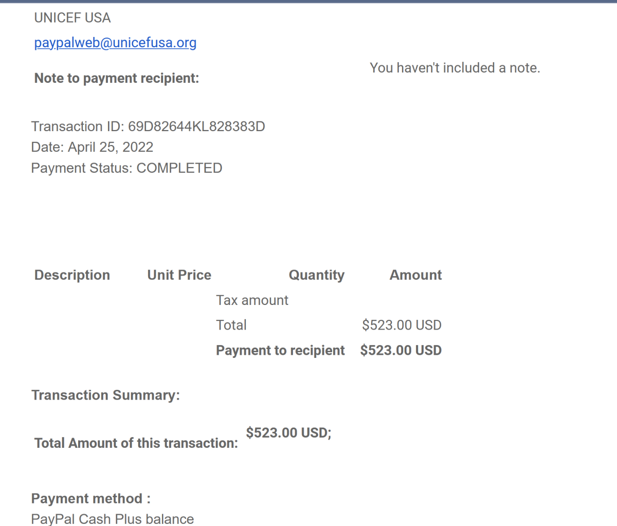Click the Transaction Summary heading
Screen dimensions: 617x526
tap(106, 395)
